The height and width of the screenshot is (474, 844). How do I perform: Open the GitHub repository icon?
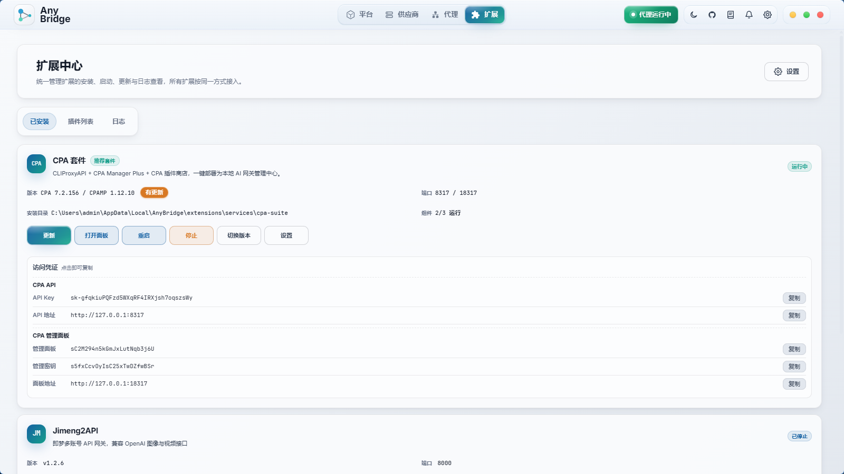(712, 15)
